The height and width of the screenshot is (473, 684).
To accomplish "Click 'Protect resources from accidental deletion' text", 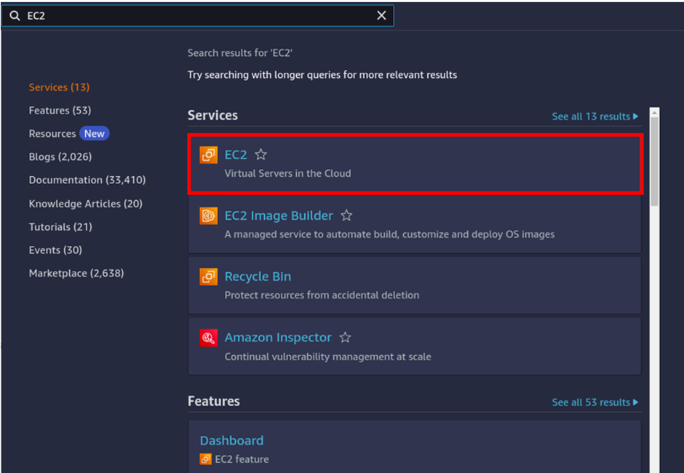I will coord(322,295).
